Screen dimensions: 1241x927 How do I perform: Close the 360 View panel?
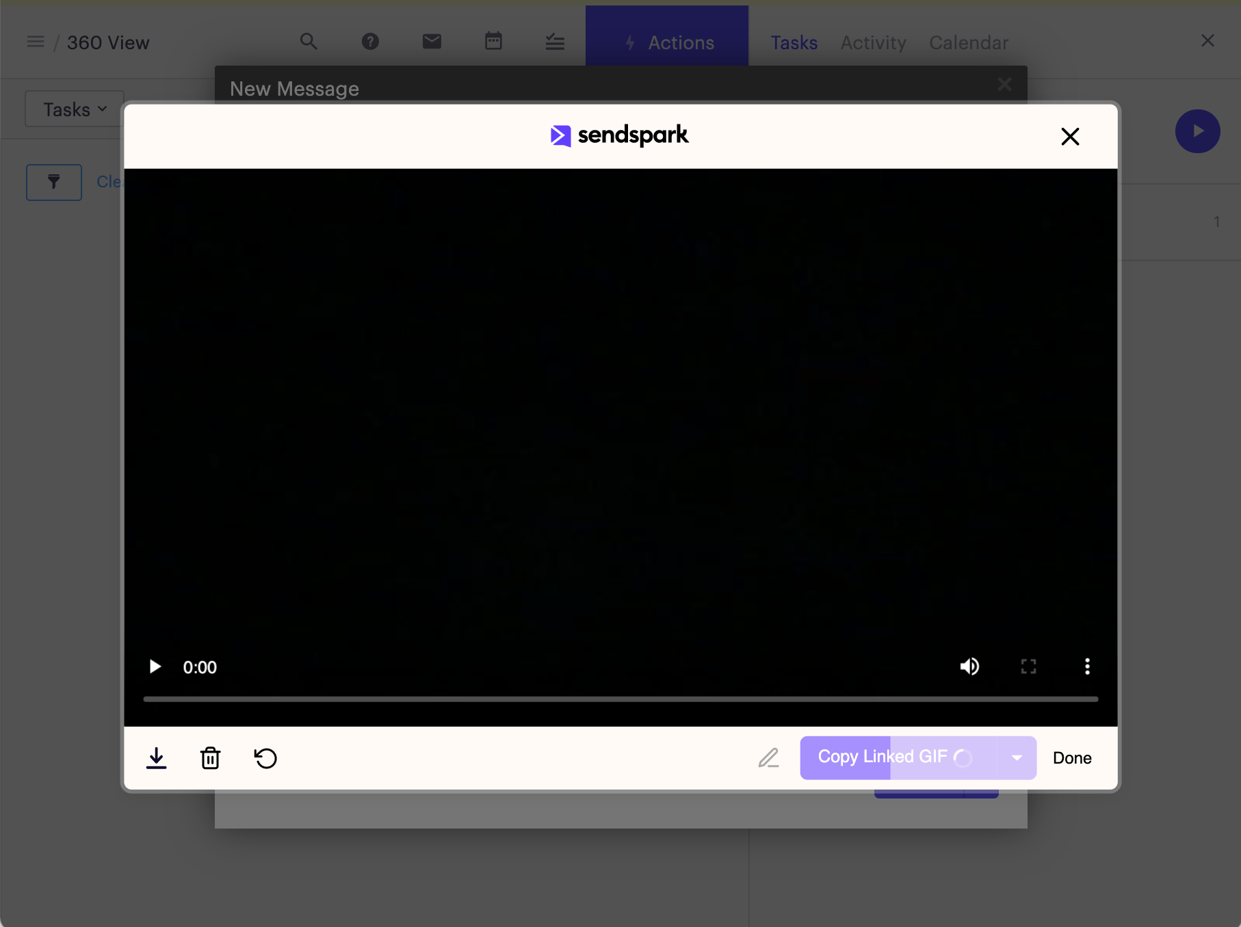pyautogui.click(x=1207, y=41)
